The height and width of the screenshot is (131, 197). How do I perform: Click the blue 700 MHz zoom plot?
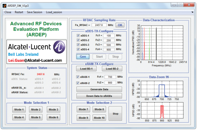[x=162, y=89]
